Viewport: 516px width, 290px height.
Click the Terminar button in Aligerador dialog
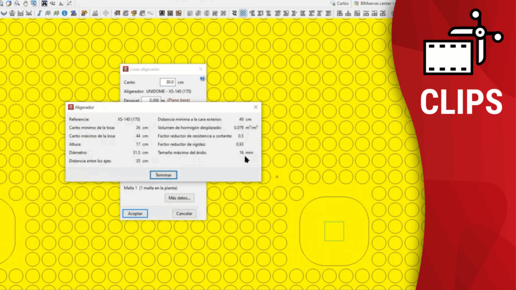[163, 175]
